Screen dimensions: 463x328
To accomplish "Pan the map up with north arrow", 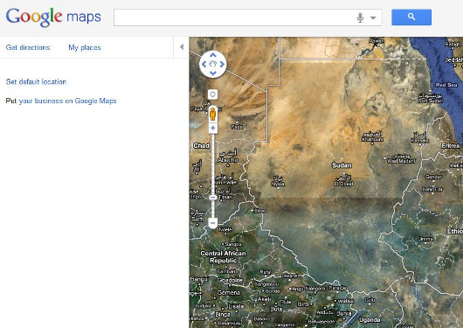I will [213, 55].
